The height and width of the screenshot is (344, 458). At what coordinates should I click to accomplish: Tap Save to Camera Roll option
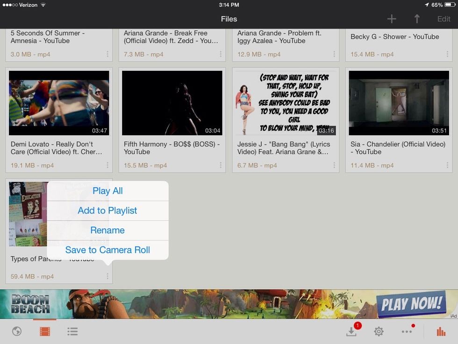point(107,249)
